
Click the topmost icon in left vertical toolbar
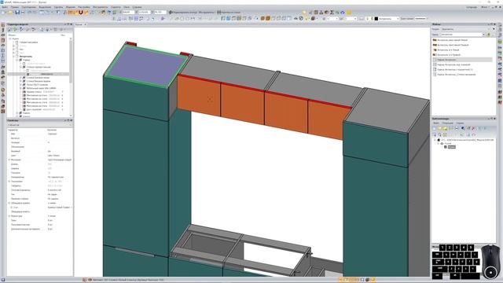click(3, 24)
